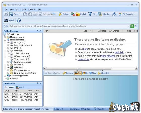The image size is (141, 113).
Task: Open the Filter funnel tool
Action: (x=90, y=14)
